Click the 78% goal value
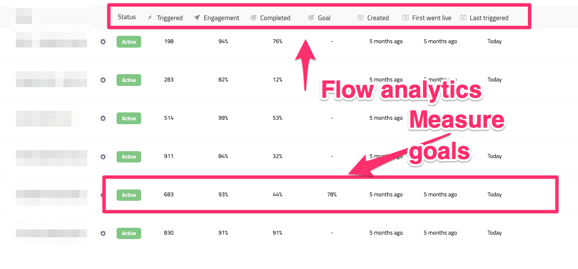578x269 pixels. 332,195
